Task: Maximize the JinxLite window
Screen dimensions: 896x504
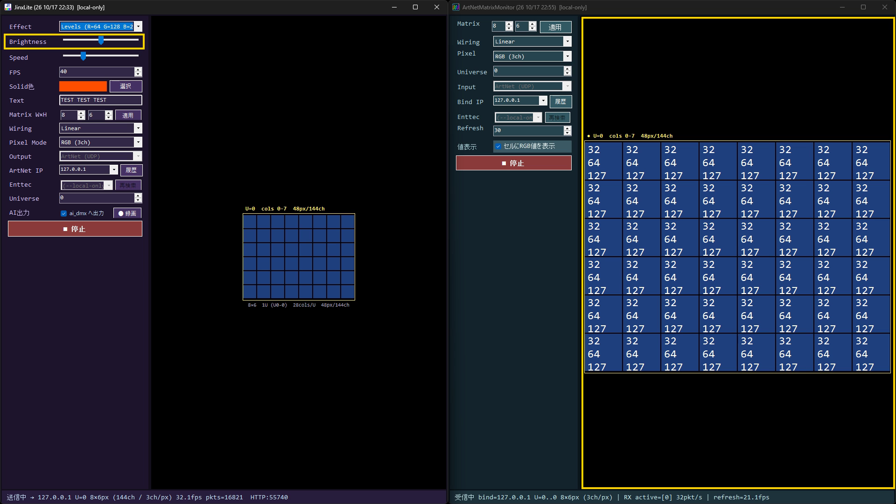Action: (x=415, y=7)
